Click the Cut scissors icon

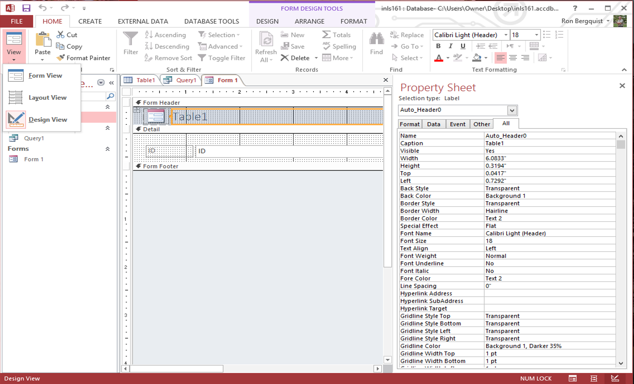coord(61,35)
